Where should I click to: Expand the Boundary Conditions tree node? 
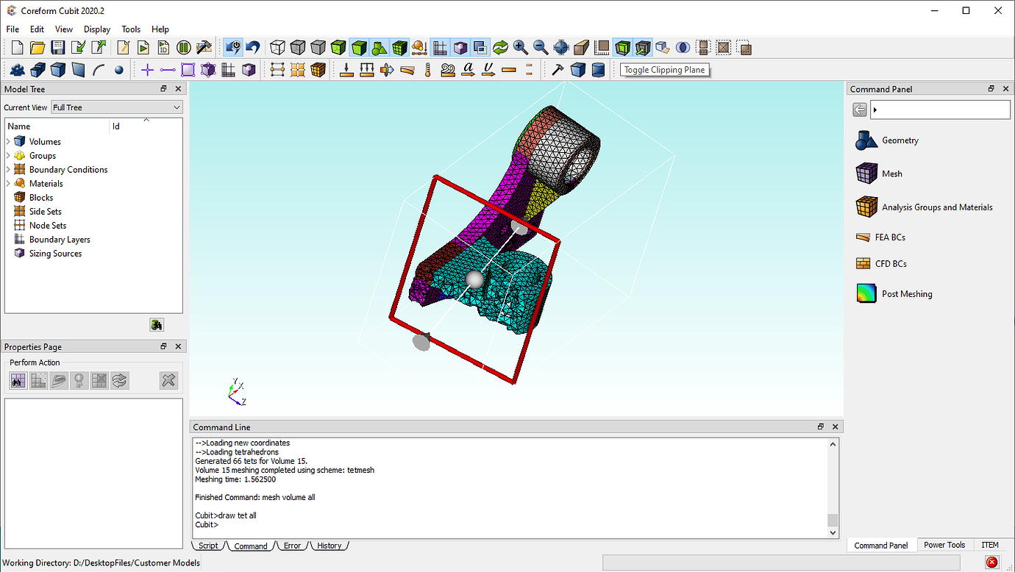click(x=8, y=169)
